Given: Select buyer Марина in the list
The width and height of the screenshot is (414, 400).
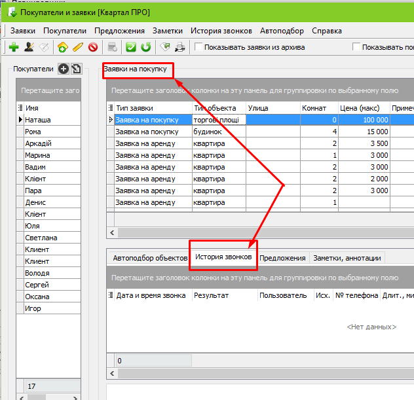Looking at the screenshot, I should (48, 155).
